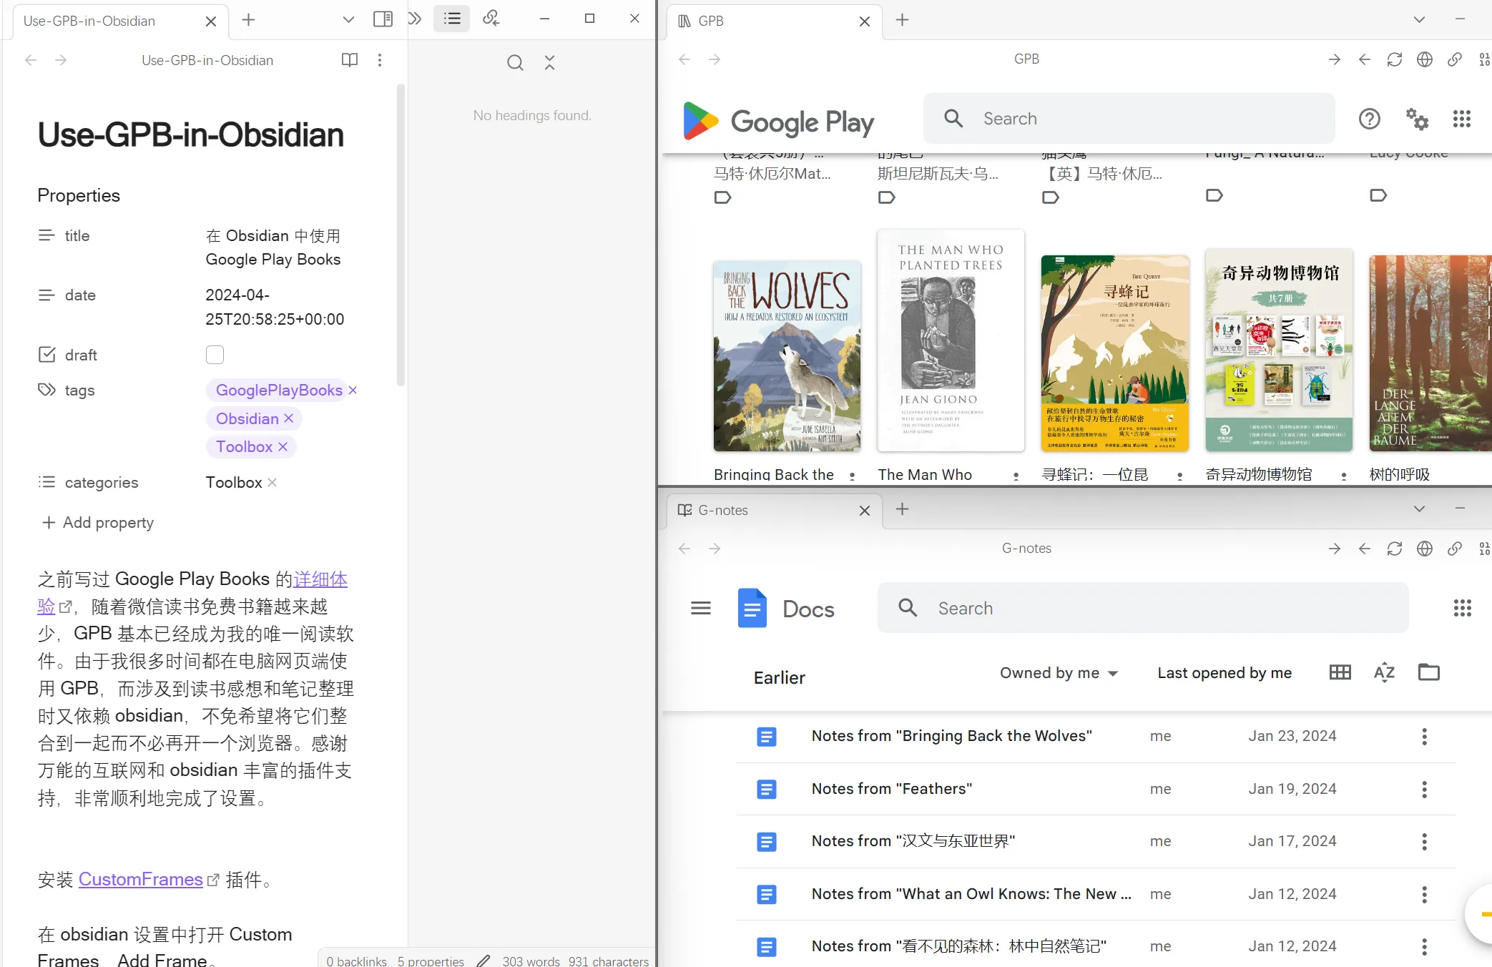Click the tag icon under 马特·休厄尔Mat book
The image size is (1492, 967).
point(722,197)
